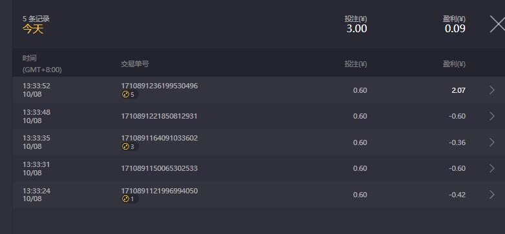Image resolution: width=505 pixels, height=234 pixels.
Task: Click the 投注(¥) column header in table
Action: pos(356,64)
